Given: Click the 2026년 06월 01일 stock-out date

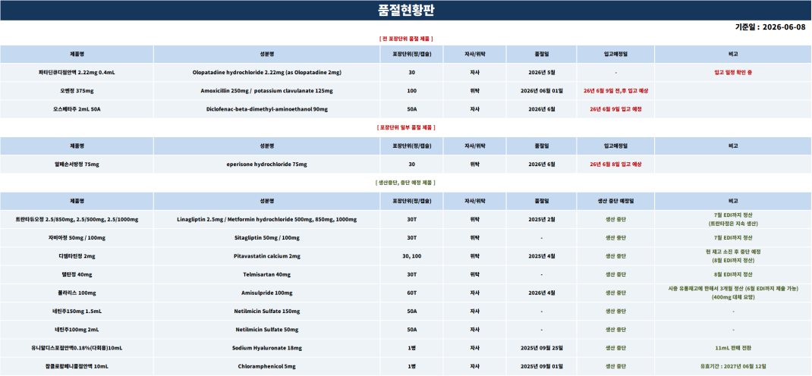Looking at the screenshot, I should coord(542,91).
